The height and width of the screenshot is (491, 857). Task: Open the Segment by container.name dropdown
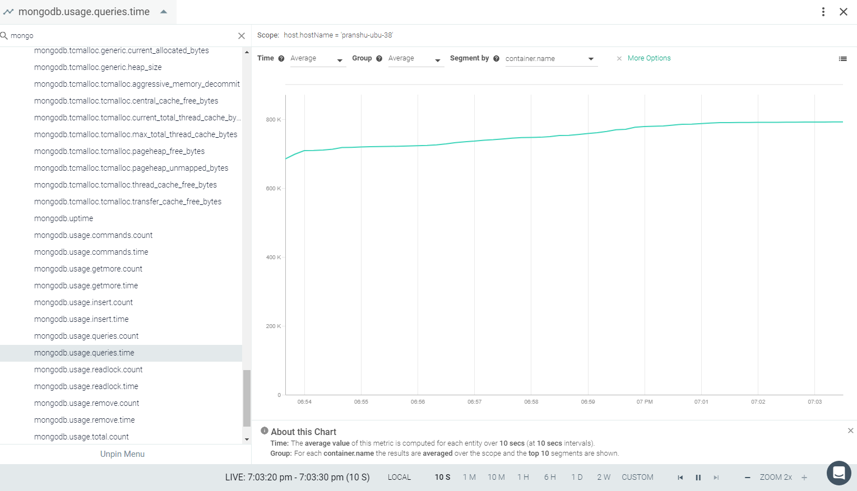[551, 59]
